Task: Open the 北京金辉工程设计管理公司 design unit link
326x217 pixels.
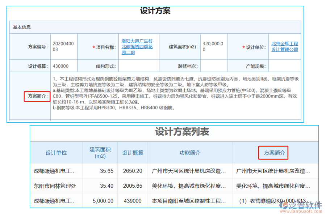Action: (x=285, y=46)
